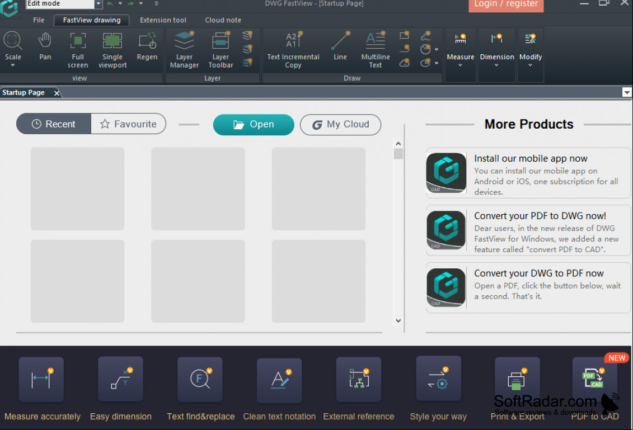Expand the Measure dropdown menu
Image resolution: width=633 pixels, height=430 pixels.
click(460, 50)
